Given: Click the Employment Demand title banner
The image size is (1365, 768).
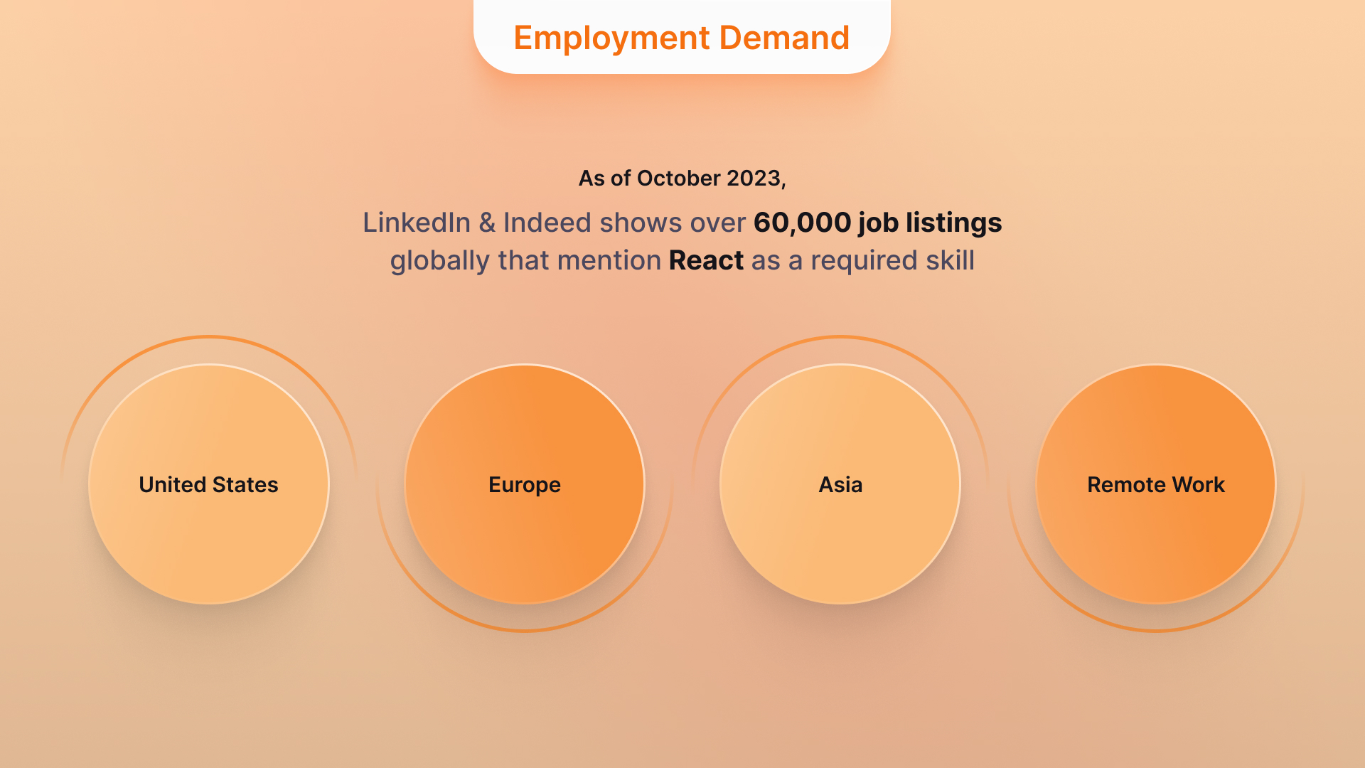Looking at the screenshot, I should coord(681,37).
